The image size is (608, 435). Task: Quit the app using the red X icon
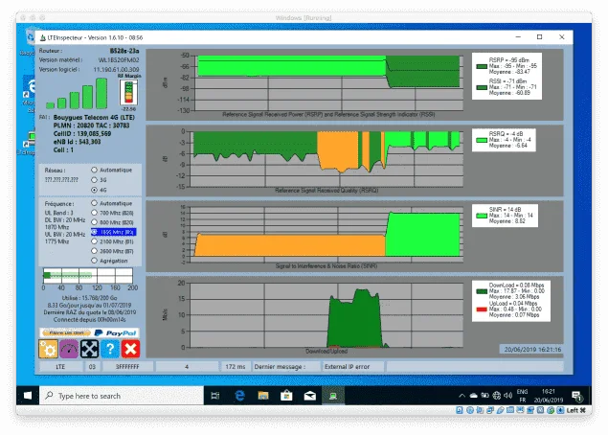130,349
